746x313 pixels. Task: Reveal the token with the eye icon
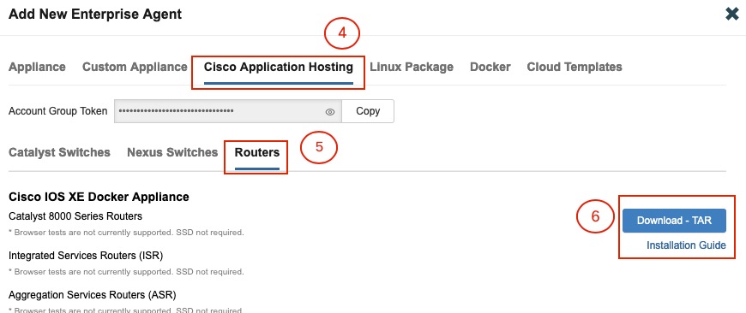coord(330,112)
